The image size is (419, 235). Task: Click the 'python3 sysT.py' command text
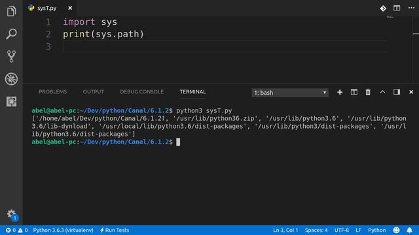[204, 110]
